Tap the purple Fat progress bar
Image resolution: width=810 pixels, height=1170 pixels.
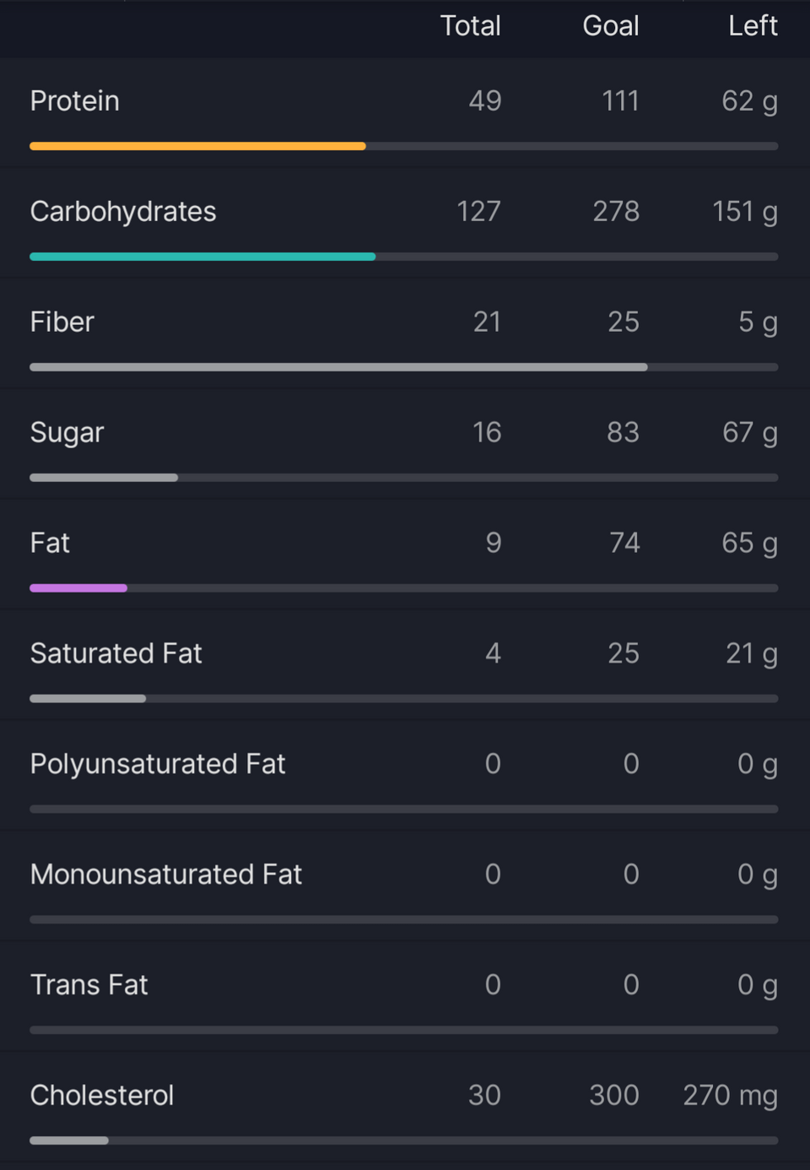403,588
